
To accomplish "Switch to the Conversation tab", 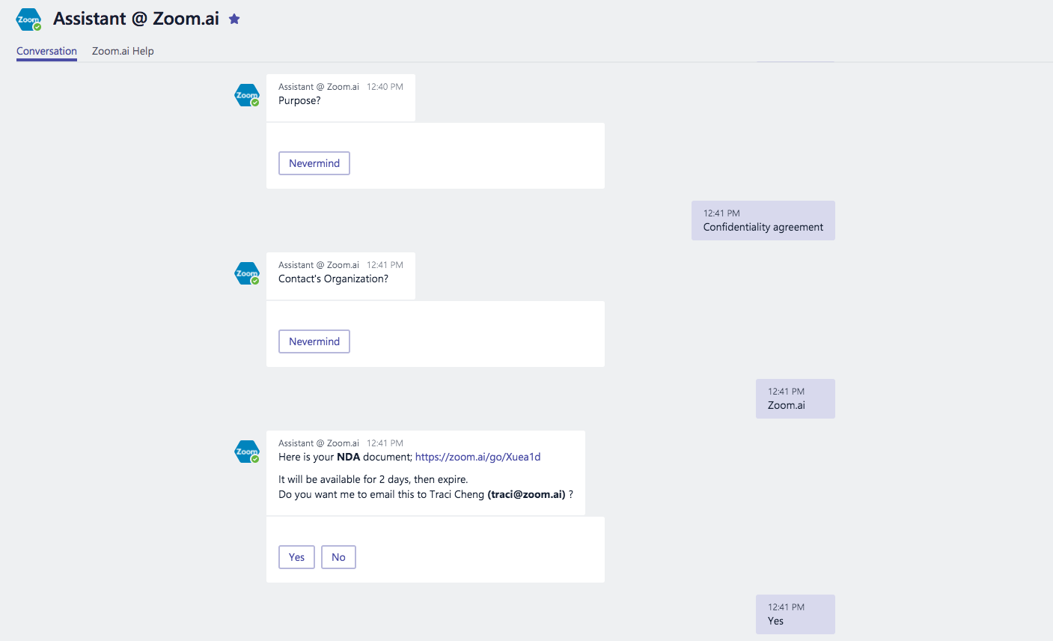I will coord(46,51).
